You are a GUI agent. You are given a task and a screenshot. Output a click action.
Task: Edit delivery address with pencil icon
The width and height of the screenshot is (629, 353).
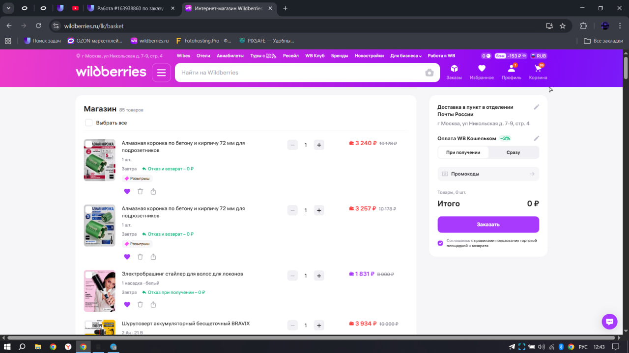click(x=537, y=107)
